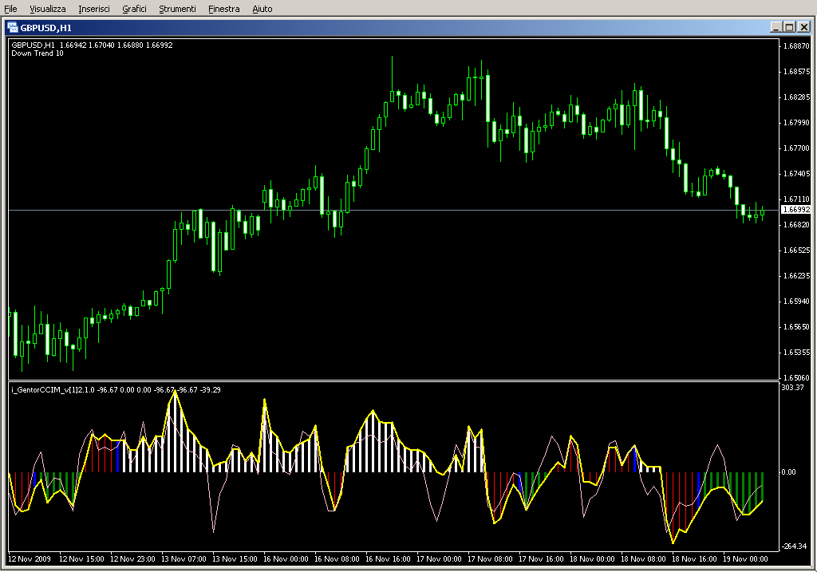Click indicator scale minimum -264.34
The image size is (817, 572).
point(794,546)
